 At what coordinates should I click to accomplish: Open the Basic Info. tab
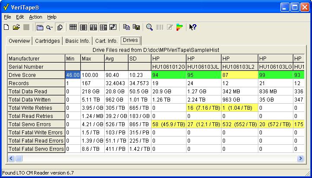click(77, 41)
